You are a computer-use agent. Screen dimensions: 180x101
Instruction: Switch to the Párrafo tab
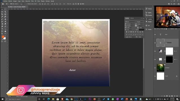coord(132,18)
